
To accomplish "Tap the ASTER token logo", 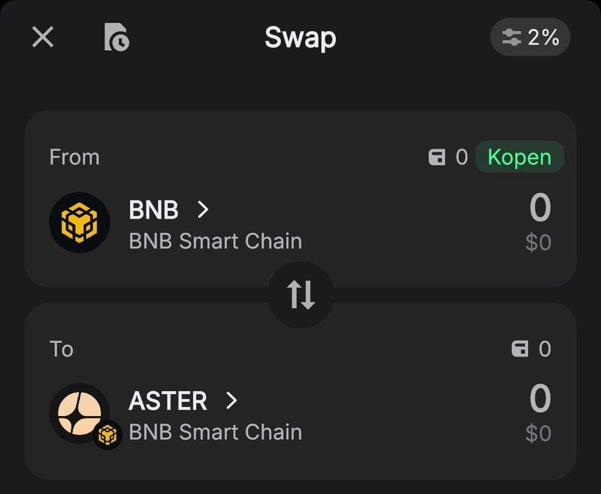I will pos(80,414).
